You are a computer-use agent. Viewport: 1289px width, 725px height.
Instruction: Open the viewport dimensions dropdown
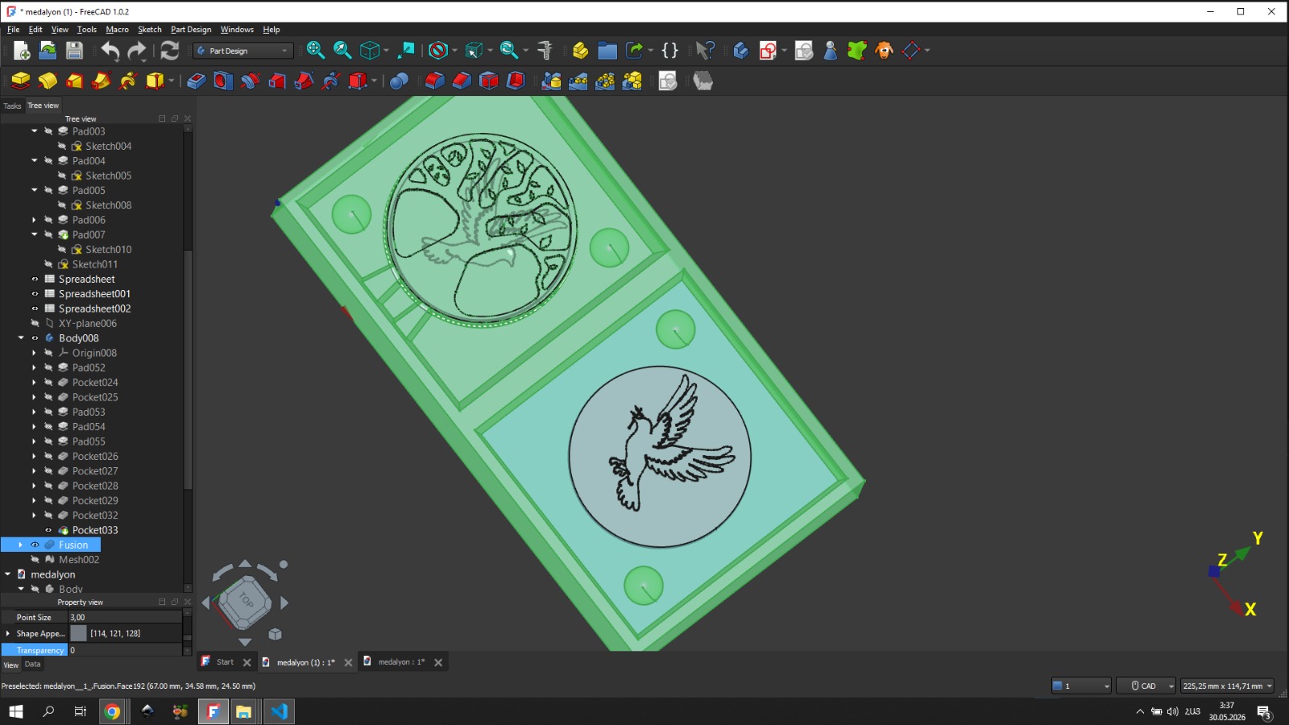1227,686
